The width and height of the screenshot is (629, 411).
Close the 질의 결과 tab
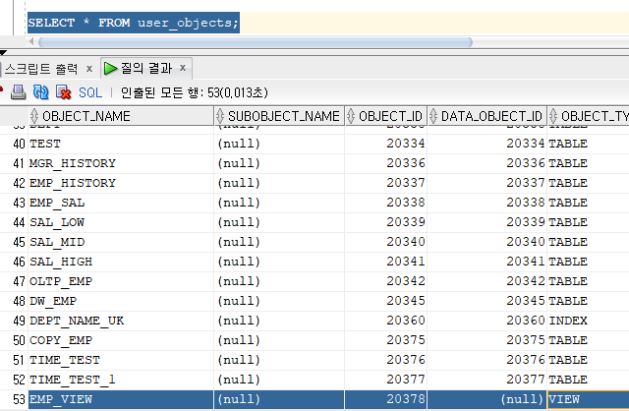[183, 68]
